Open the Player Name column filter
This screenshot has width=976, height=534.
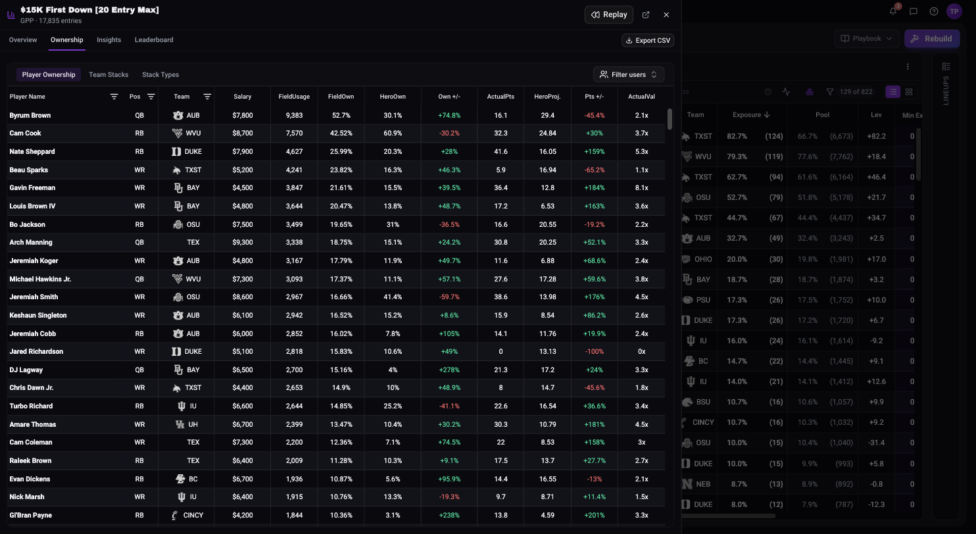pyautogui.click(x=114, y=97)
